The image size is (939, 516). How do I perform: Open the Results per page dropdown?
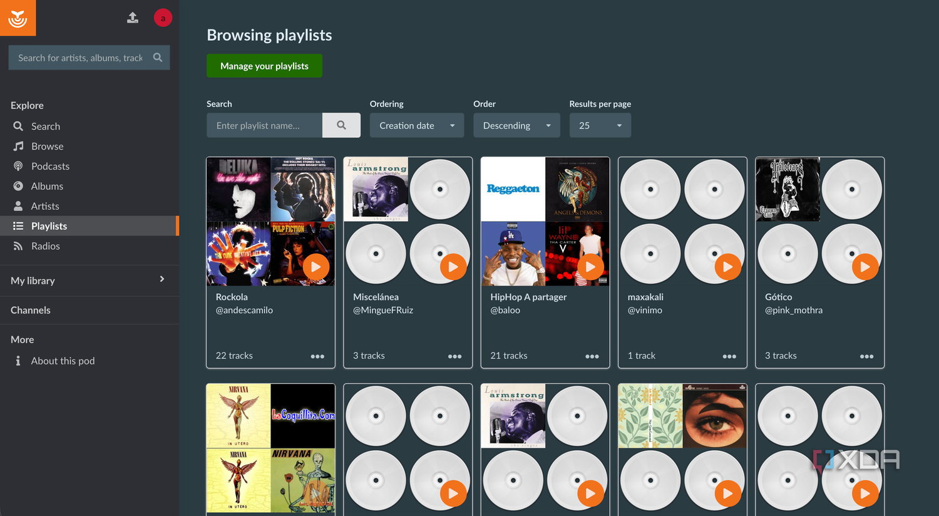tap(600, 125)
